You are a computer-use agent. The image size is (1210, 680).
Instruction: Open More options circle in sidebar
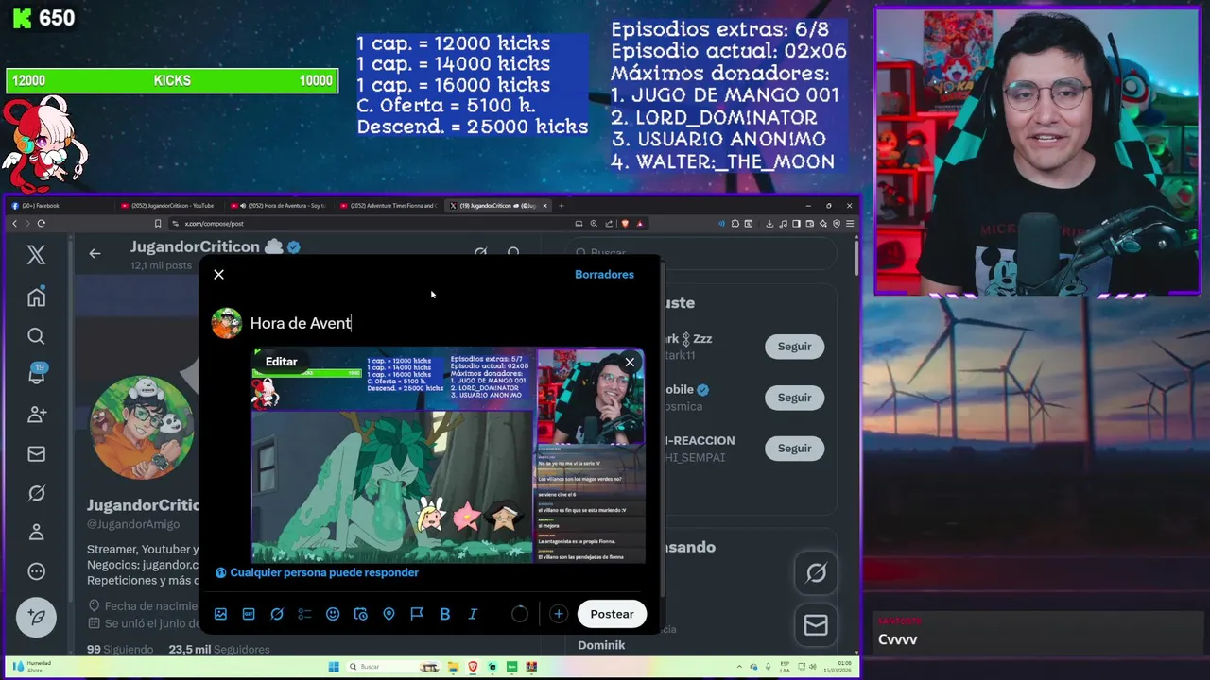pyautogui.click(x=36, y=571)
